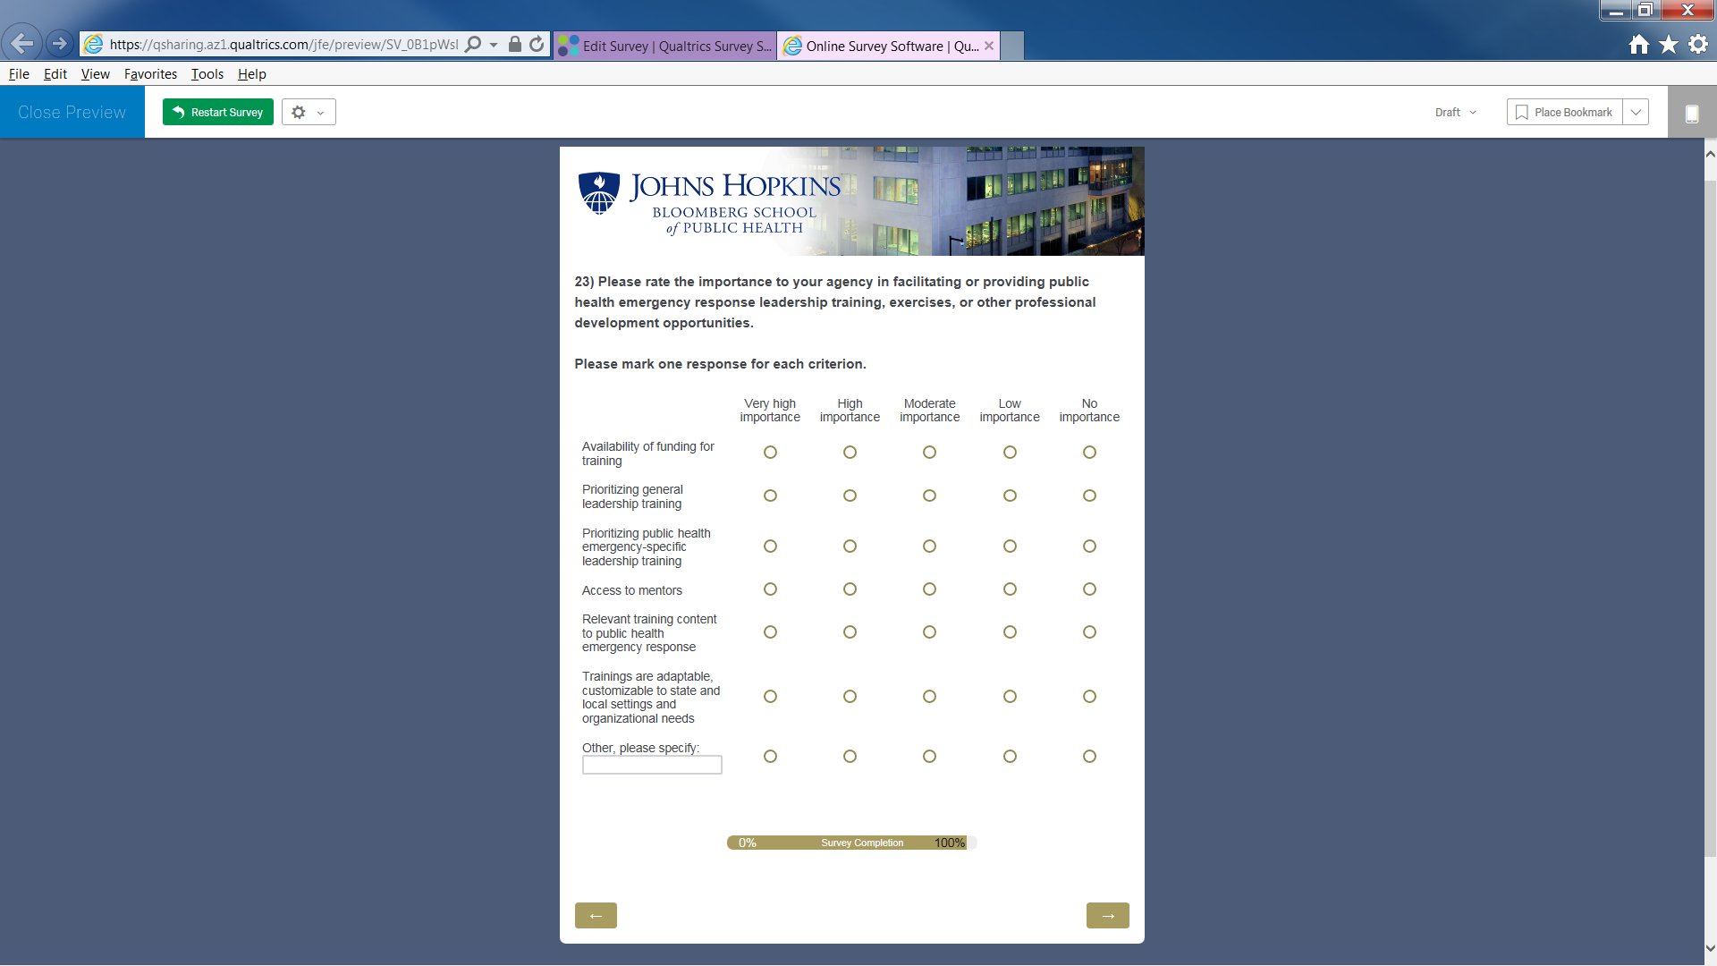Select No importance for Availability of funding
The width and height of the screenshot is (1717, 966).
(x=1089, y=453)
